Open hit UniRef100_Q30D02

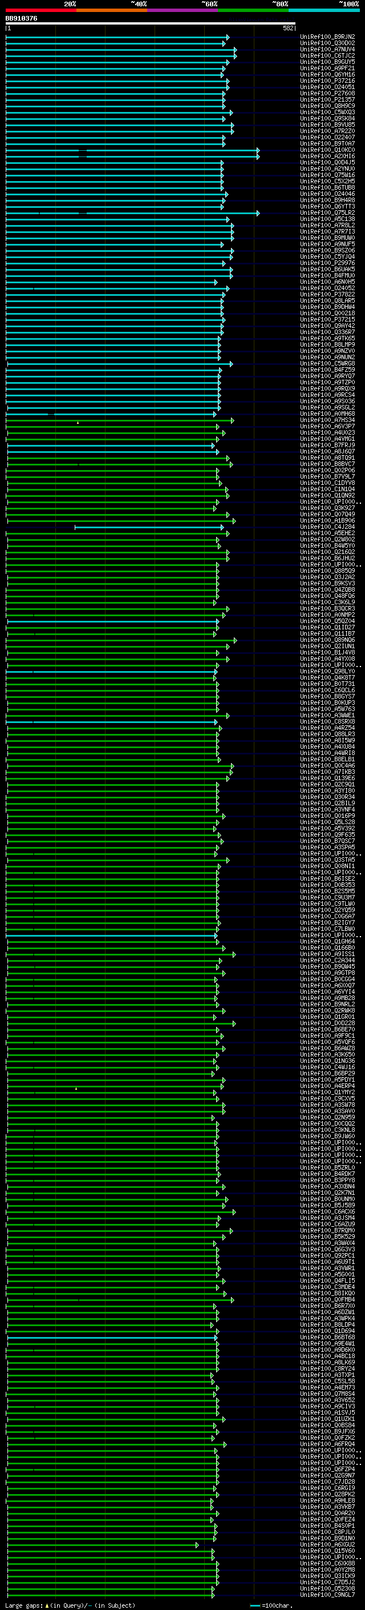tap(327, 43)
